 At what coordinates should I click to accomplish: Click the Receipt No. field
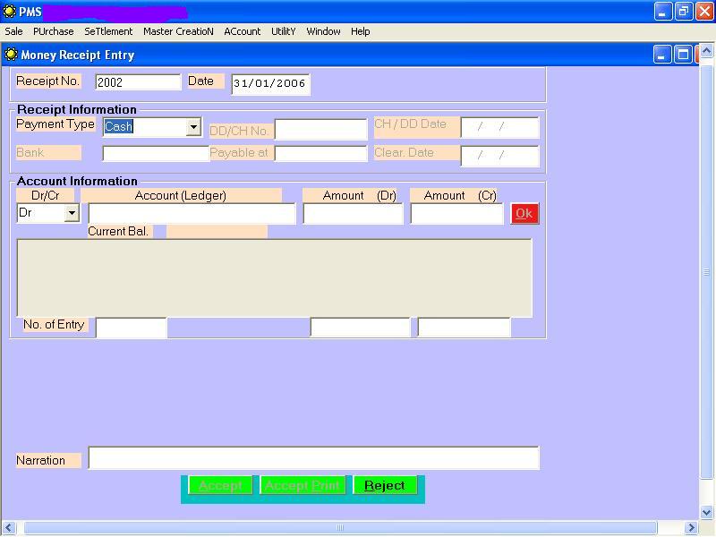click(x=138, y=82)
